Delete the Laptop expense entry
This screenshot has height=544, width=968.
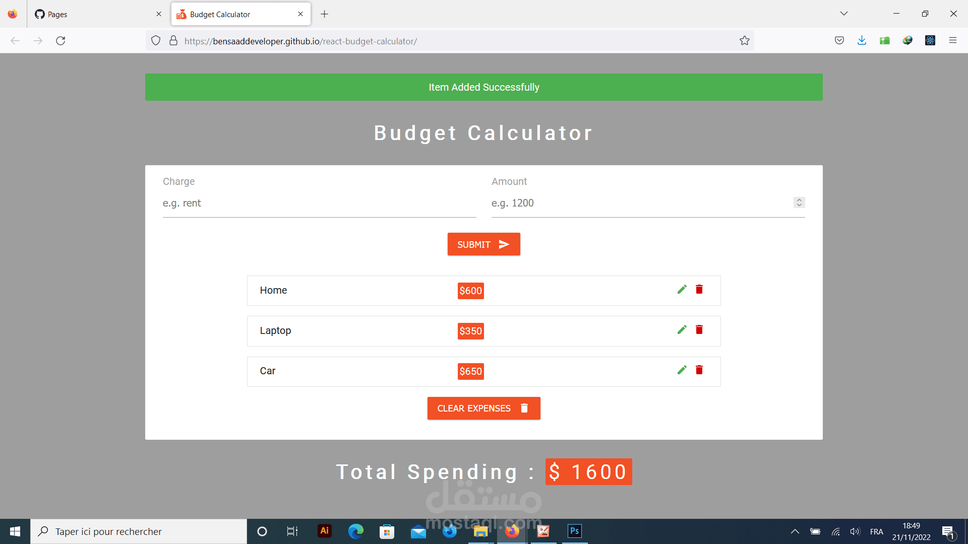[699, 329]
